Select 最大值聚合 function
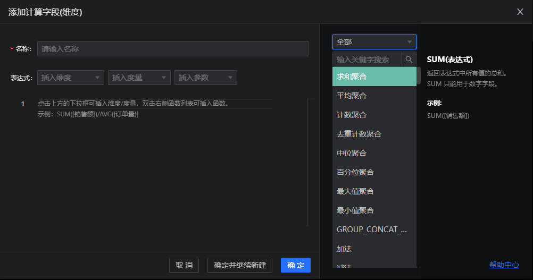The image size is (533, 280). pos(374,191)
